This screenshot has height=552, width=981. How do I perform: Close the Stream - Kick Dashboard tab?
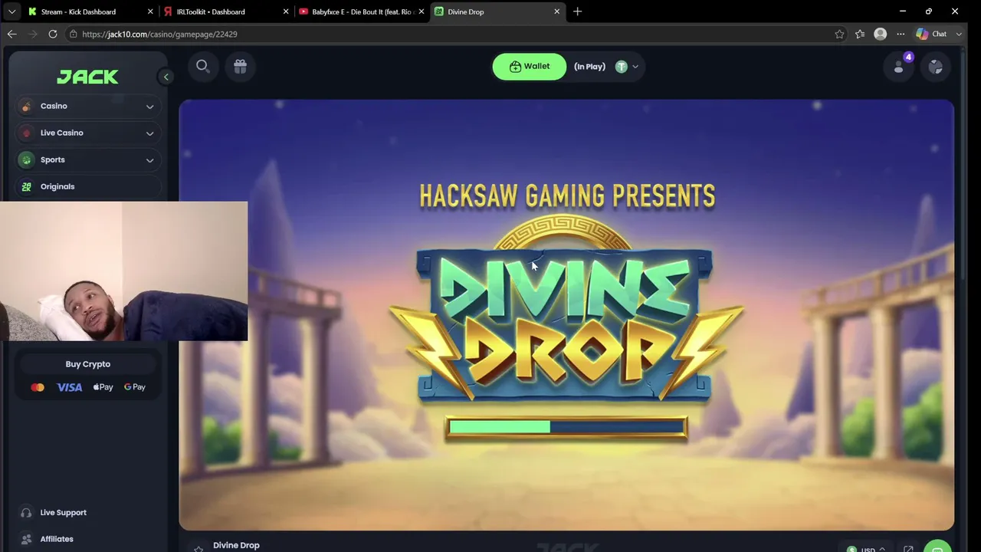coord(150,11)
